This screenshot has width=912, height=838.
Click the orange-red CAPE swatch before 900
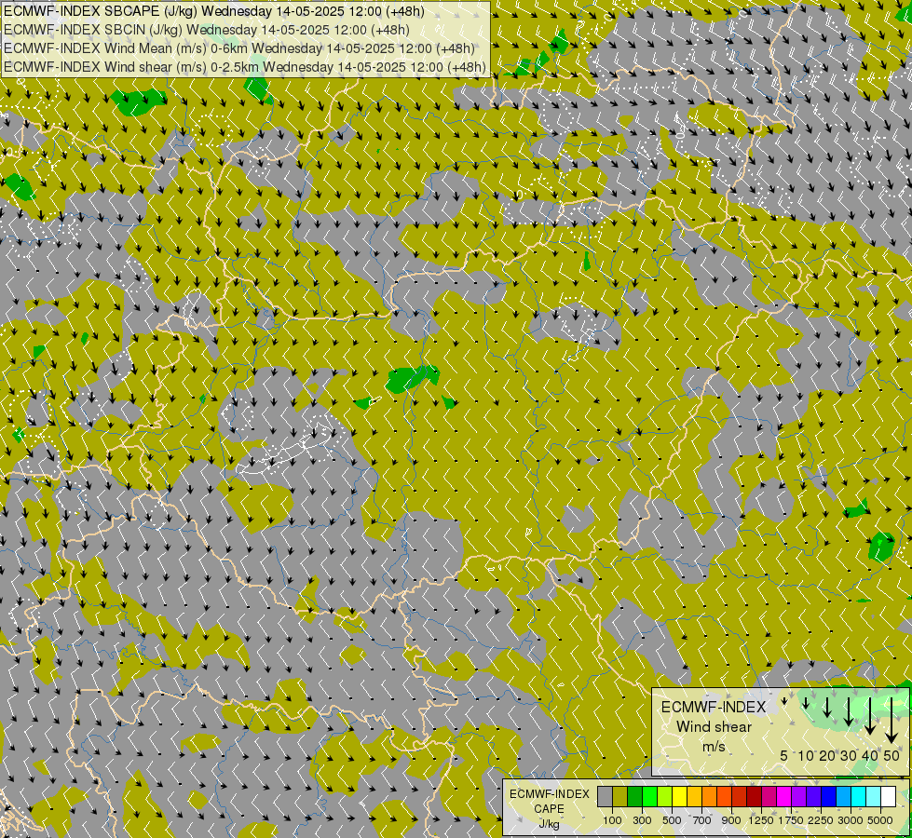[x=724, y=796]
